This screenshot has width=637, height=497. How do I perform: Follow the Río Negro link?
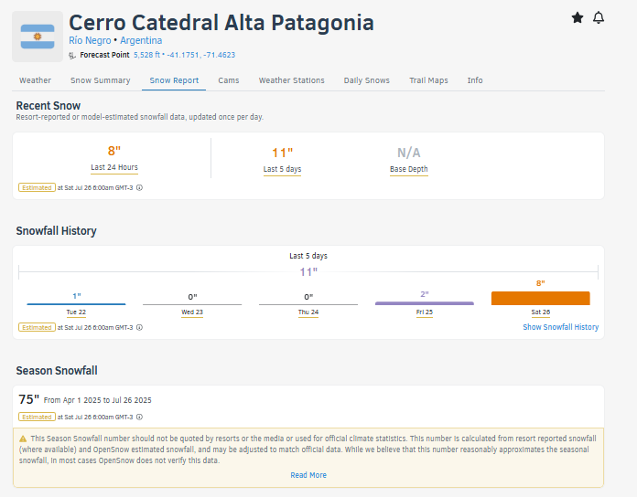coord(90,40)
